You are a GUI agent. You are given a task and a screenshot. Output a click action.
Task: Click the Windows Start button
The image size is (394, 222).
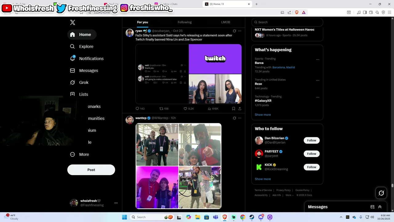point(124,217)
